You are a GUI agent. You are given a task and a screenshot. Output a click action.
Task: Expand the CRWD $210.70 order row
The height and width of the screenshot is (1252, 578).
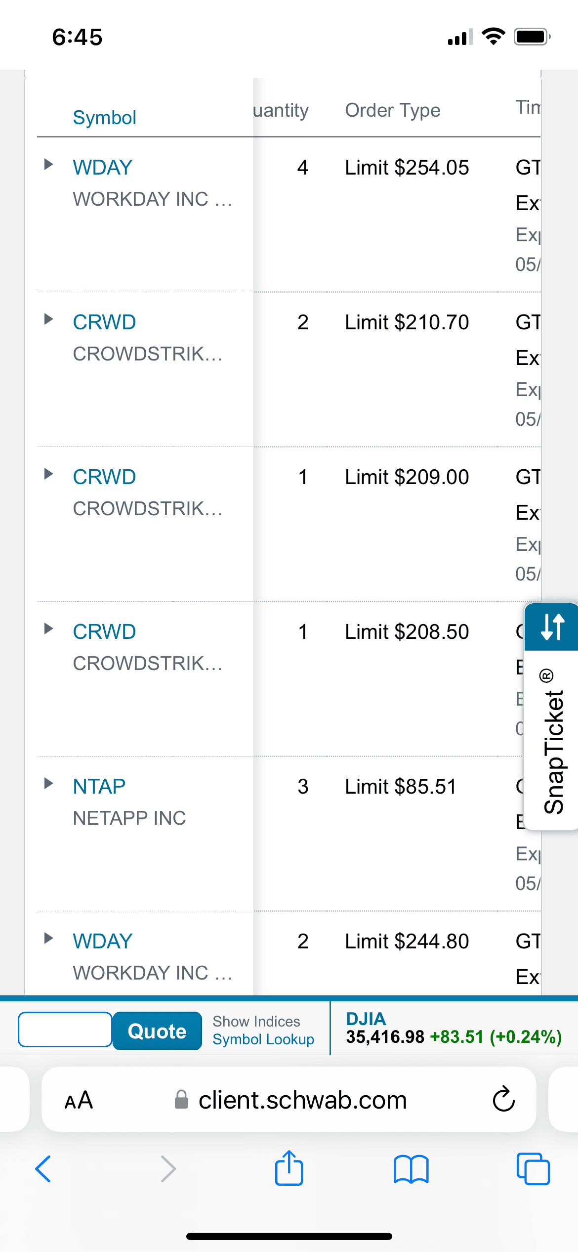click(48, 319)
